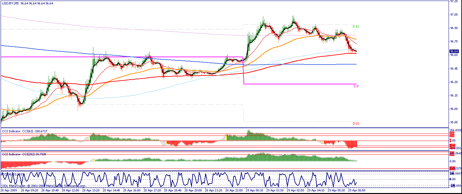462x194 pixels.
Task: Click the 97.20 price axis label
Action: [454, 1]
